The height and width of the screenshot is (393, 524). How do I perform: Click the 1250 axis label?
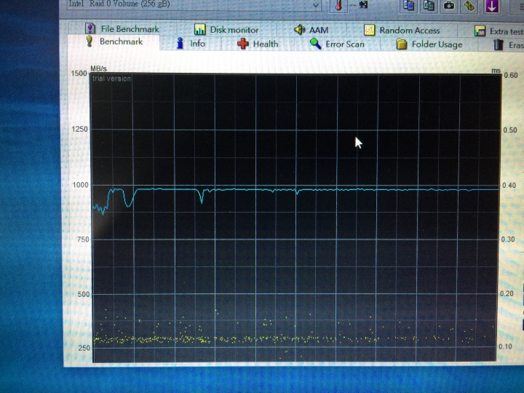(x=79, y=129)
